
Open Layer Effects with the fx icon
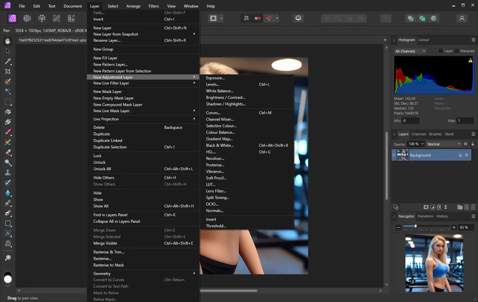tap(439, 207)
